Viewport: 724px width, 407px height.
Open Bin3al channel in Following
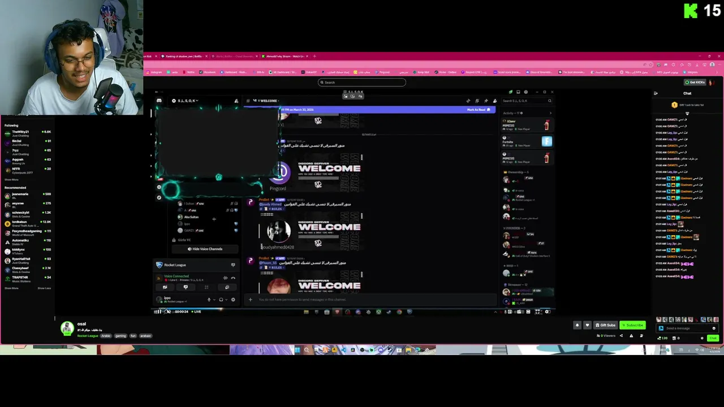point(27,142)
